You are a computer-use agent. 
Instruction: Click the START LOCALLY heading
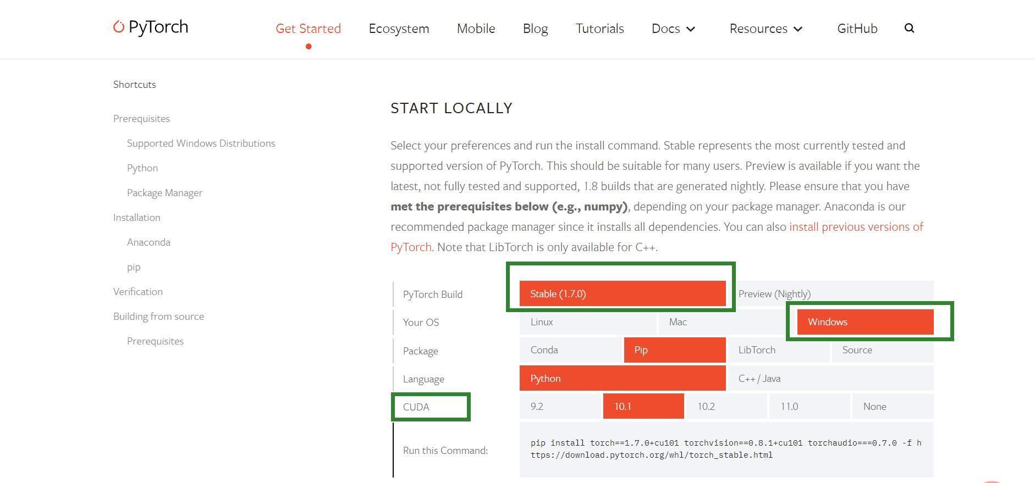(452, 108)
